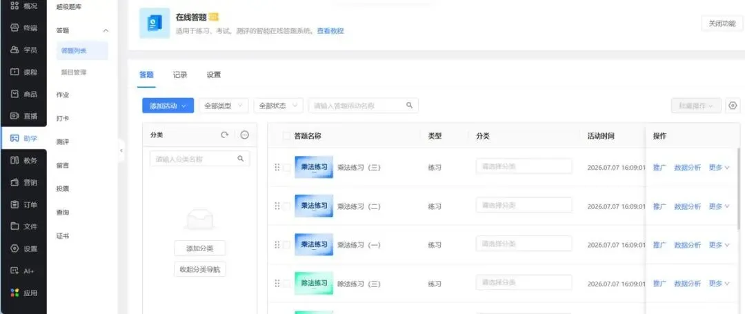Expand 更多 menu for 除法练习（三）
This screenshot has width=745, height=314.
point(719,284)
